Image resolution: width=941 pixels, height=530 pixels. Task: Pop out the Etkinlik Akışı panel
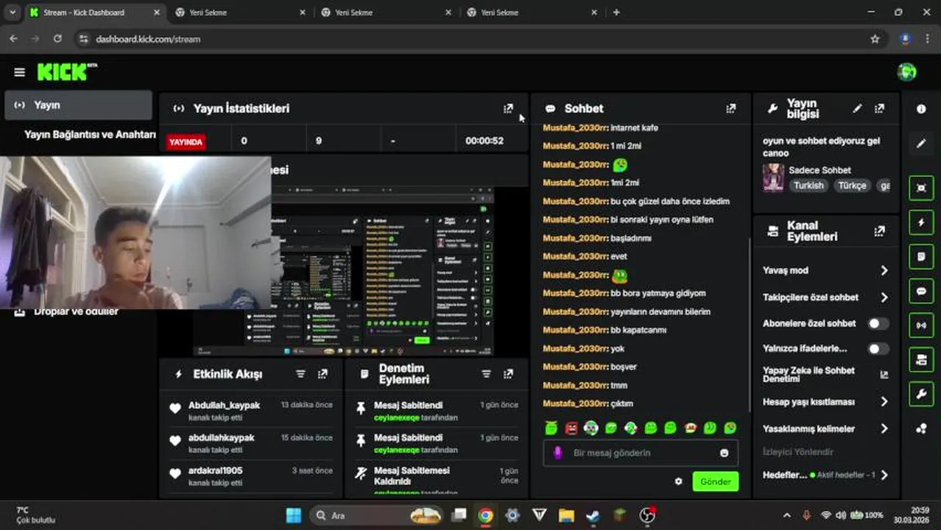(323, 374)
